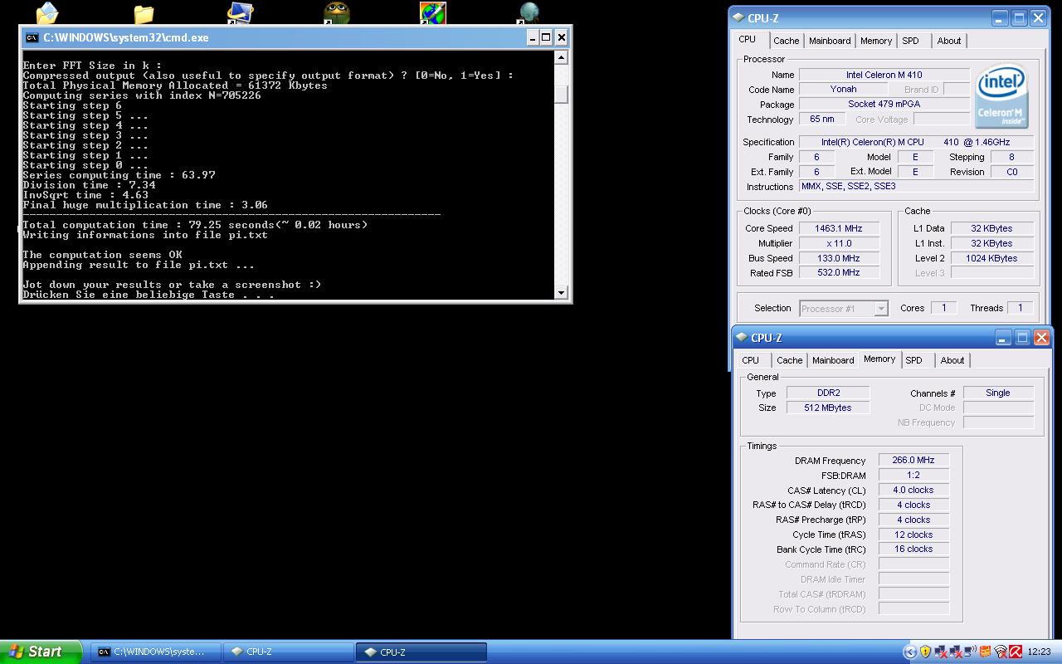Click the title bar icon of the CPU-Z window showing Processor info

[x=738, y=18]
